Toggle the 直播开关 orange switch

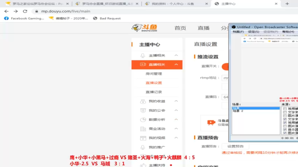(225, 66)
